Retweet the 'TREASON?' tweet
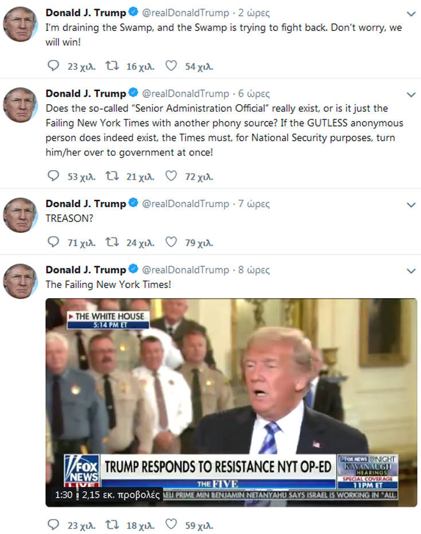Viewport: 421px width, 534px height. [112, 242]
